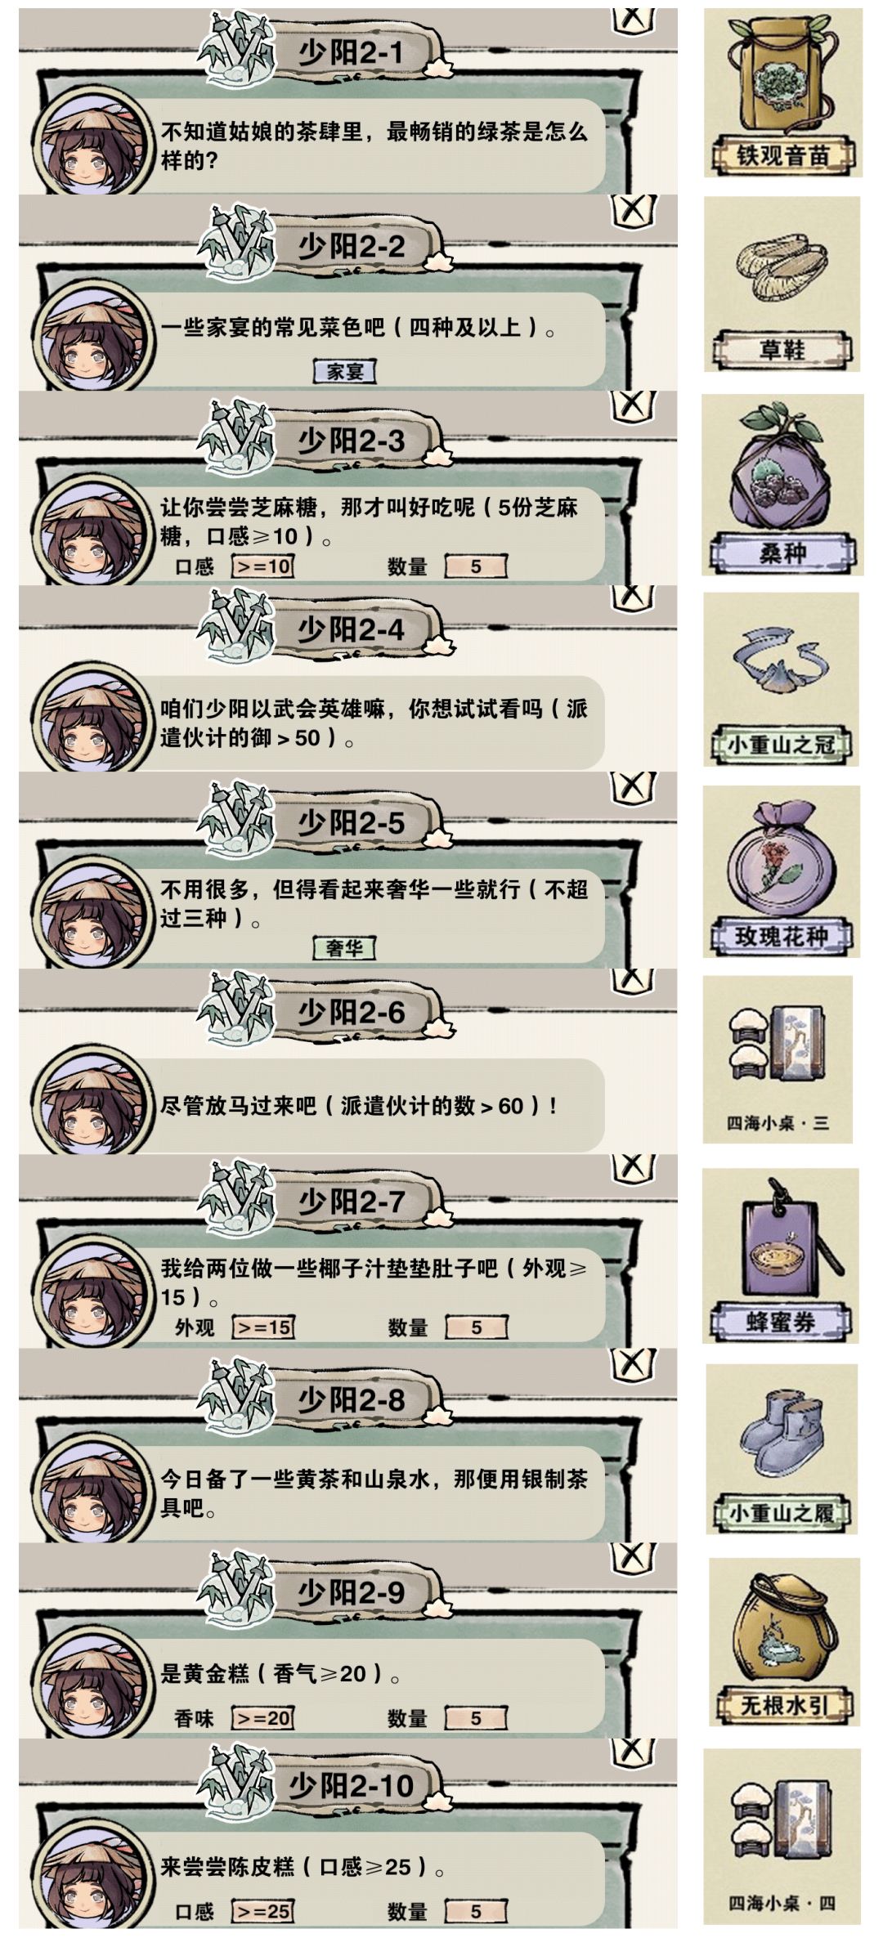
Task: Open the 少阳2-1 stage title banner
Action: coord(352,54)
